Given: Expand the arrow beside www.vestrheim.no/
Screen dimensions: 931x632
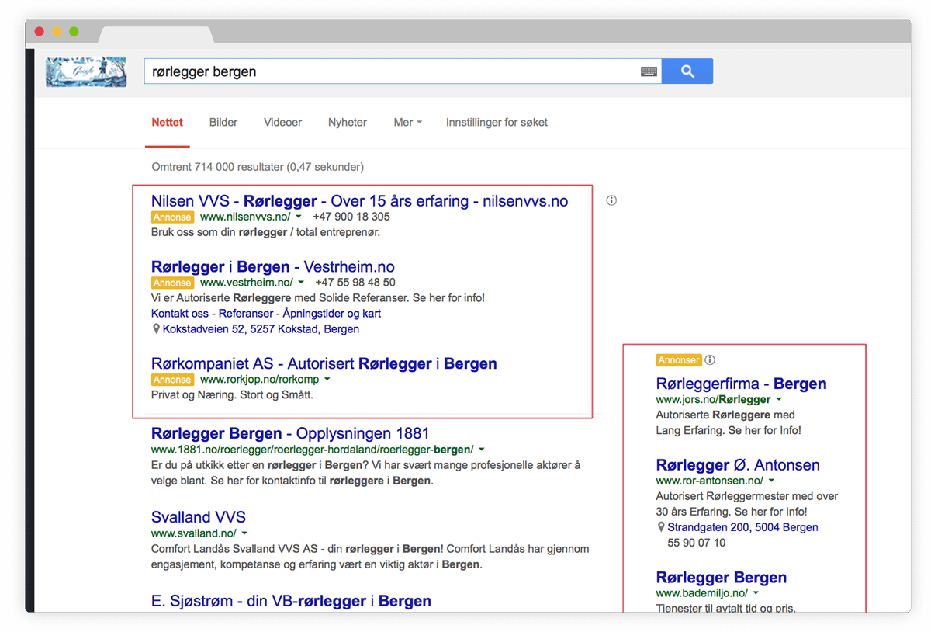Looking at the screenshot, I should (301, 283).
